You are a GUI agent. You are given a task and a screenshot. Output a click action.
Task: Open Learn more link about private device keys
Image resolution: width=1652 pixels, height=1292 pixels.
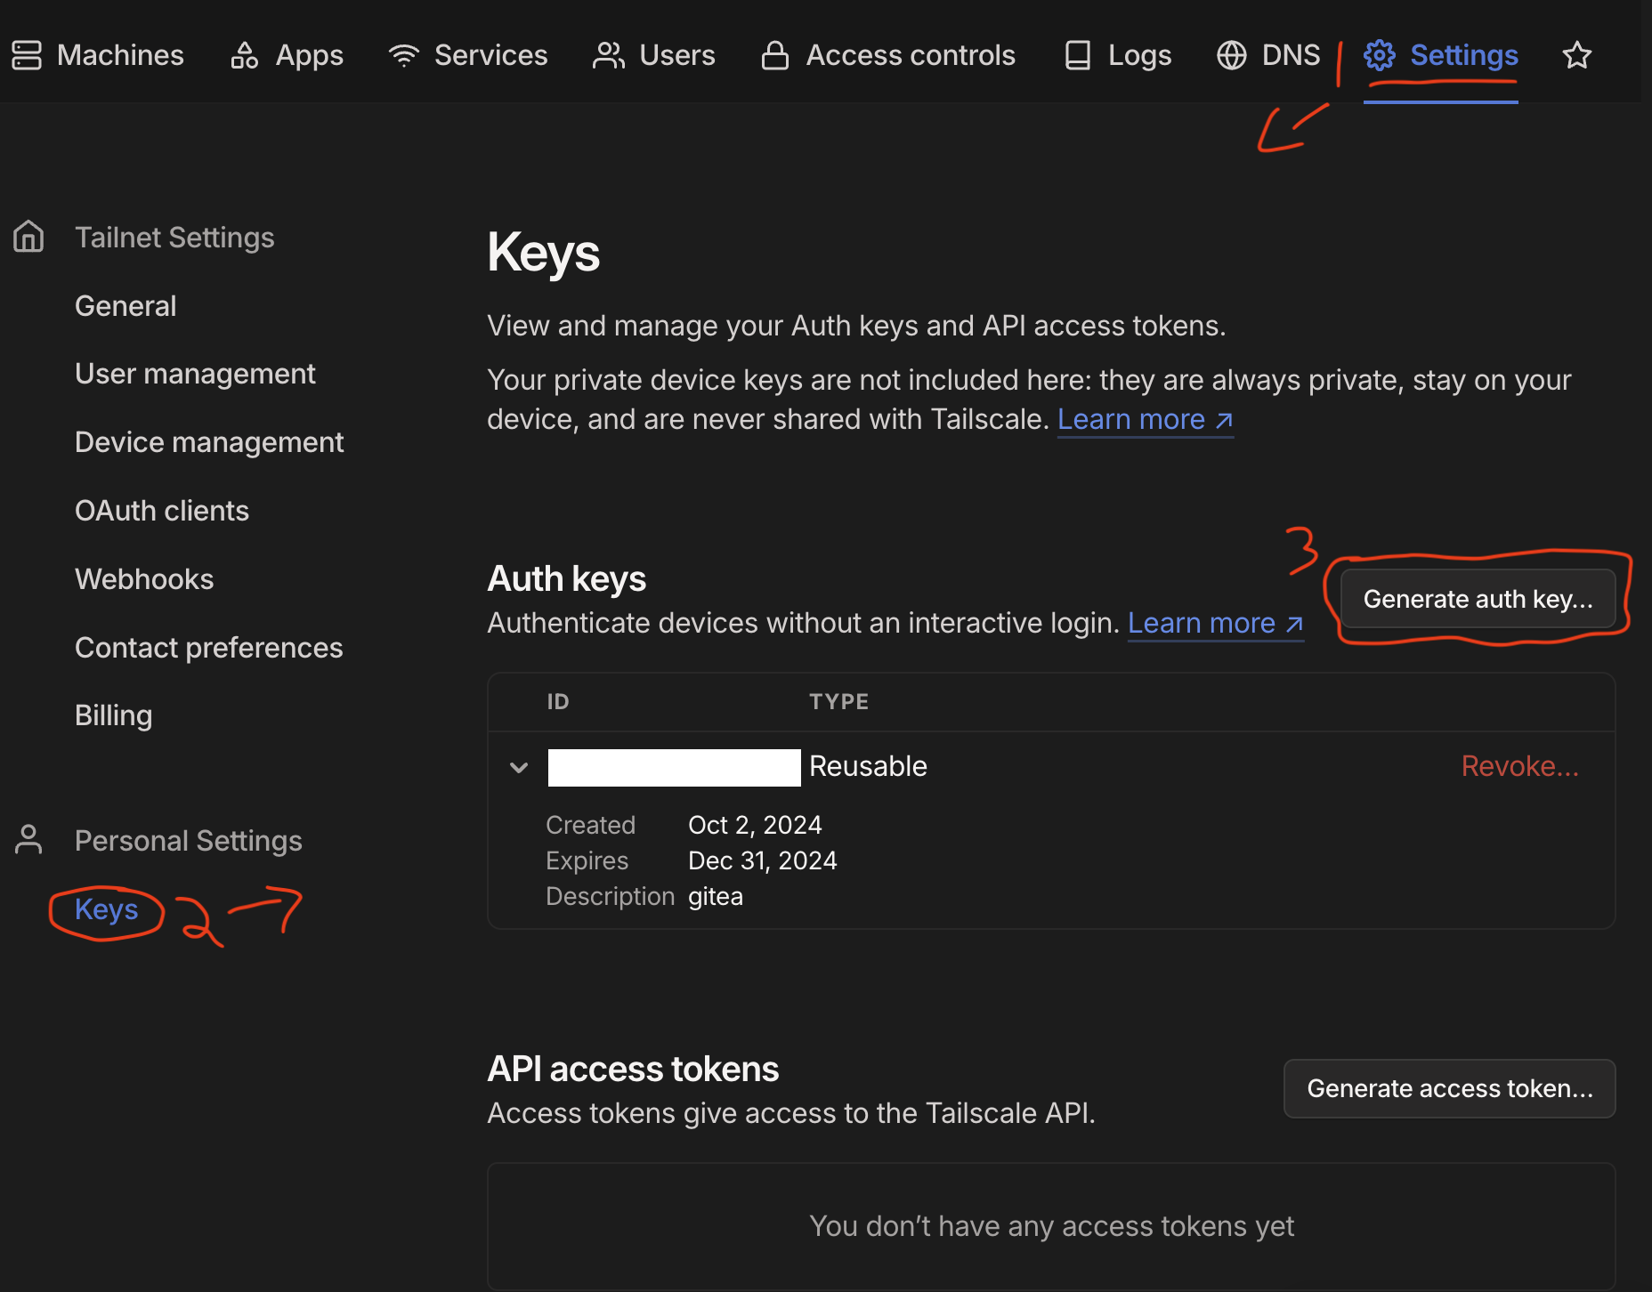[x=1145, y=419]
